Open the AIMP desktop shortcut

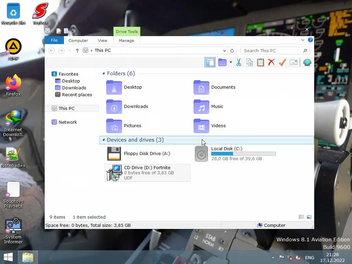click(x=13, y=49)
